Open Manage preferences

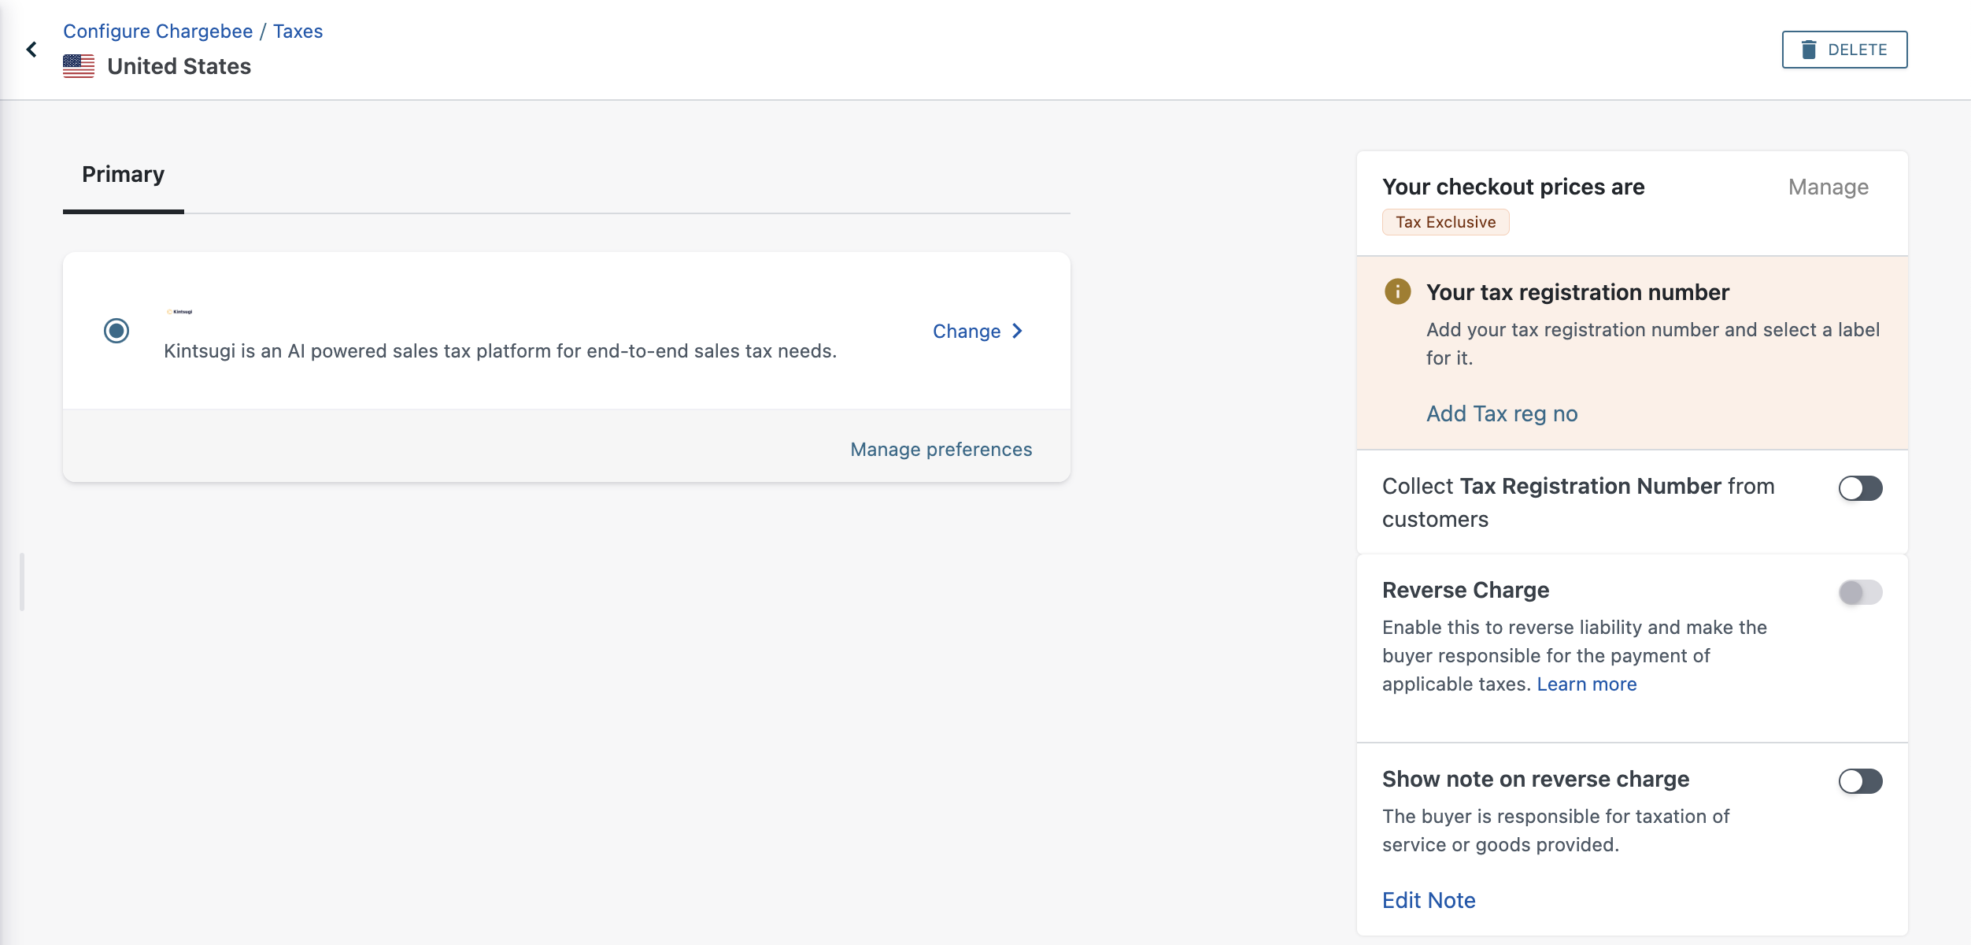coord(941,450)
